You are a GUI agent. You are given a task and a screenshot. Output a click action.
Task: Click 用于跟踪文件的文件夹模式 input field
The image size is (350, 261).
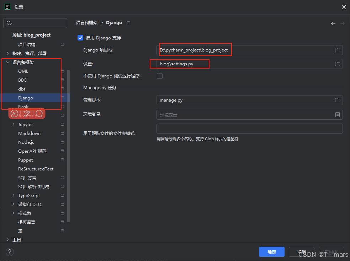click(250, 129)
